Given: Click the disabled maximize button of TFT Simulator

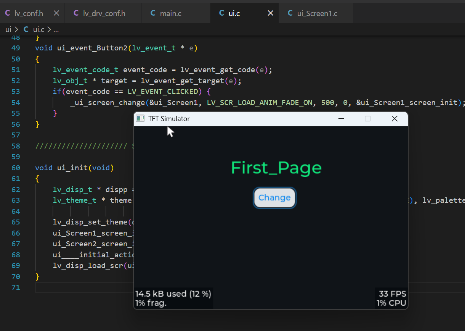Looking at the screenshot, I should [x=367, y=119].
